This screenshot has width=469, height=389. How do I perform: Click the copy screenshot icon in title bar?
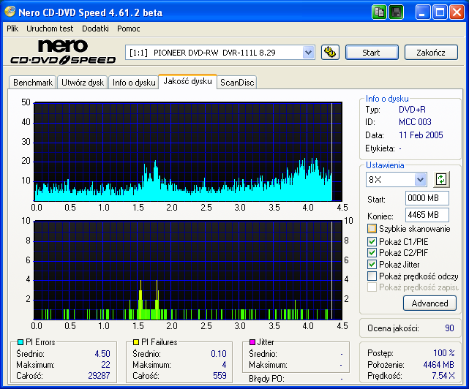379,12
